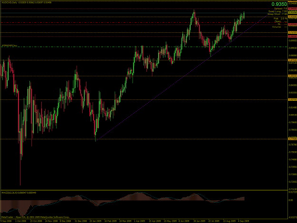
Task: Click the '8 Dec 2008' date label
Action: coord(66,221)
